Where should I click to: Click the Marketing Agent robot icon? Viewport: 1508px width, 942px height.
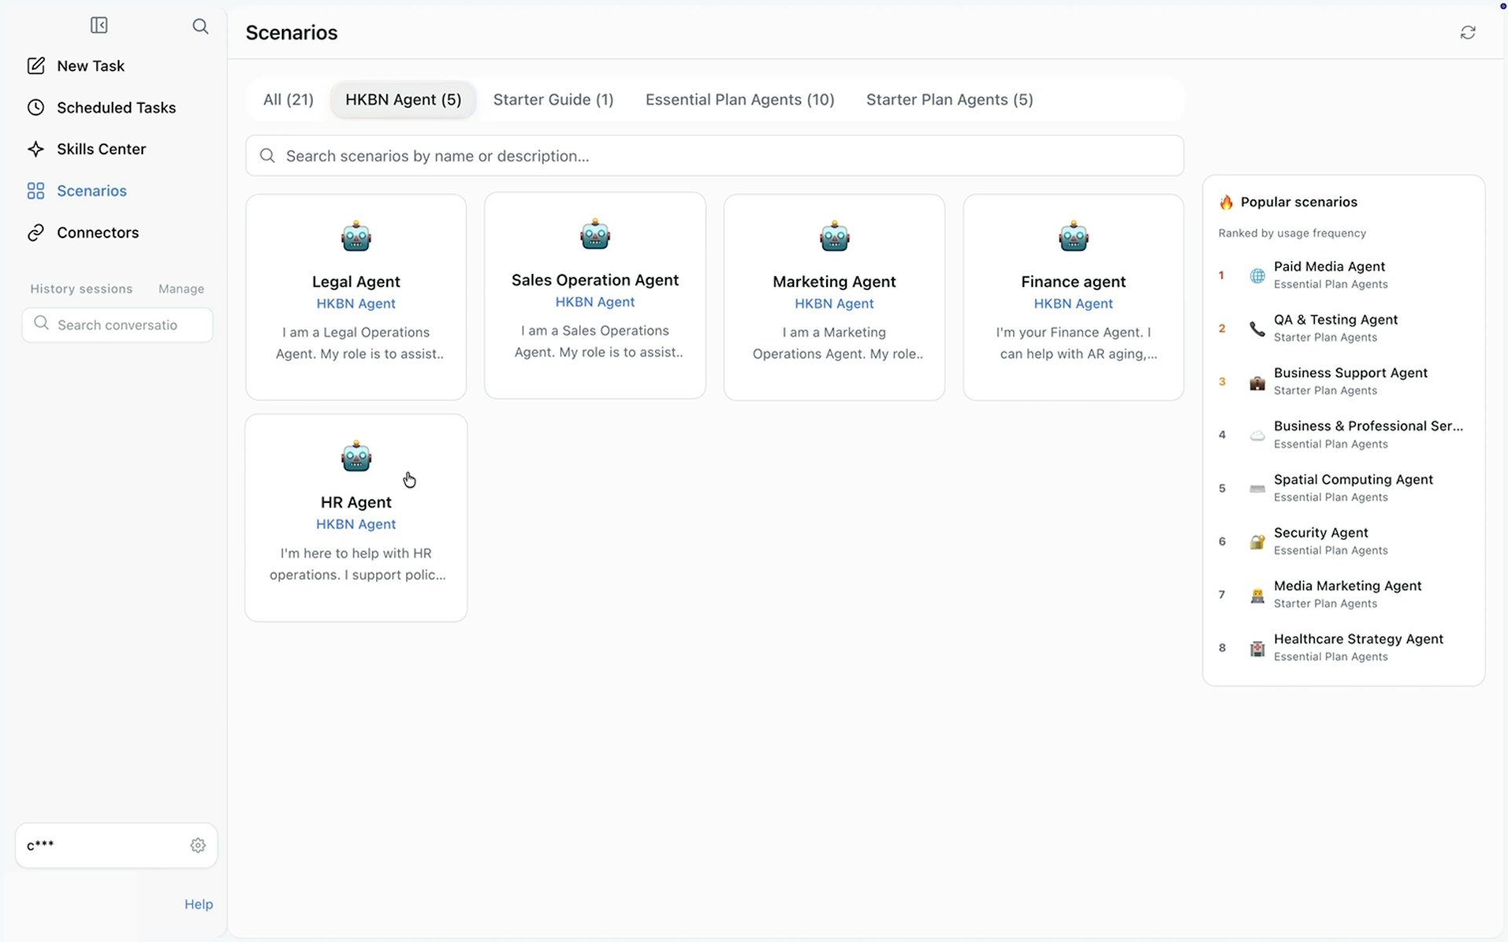point(834,236)
